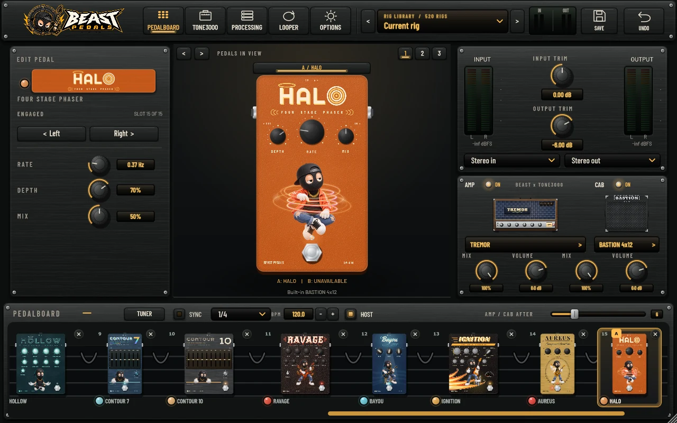Remove the IGNITION pedal from the board
Image resolution: width=677 pixels, height=423 pixels.
(x=511, y=334)
